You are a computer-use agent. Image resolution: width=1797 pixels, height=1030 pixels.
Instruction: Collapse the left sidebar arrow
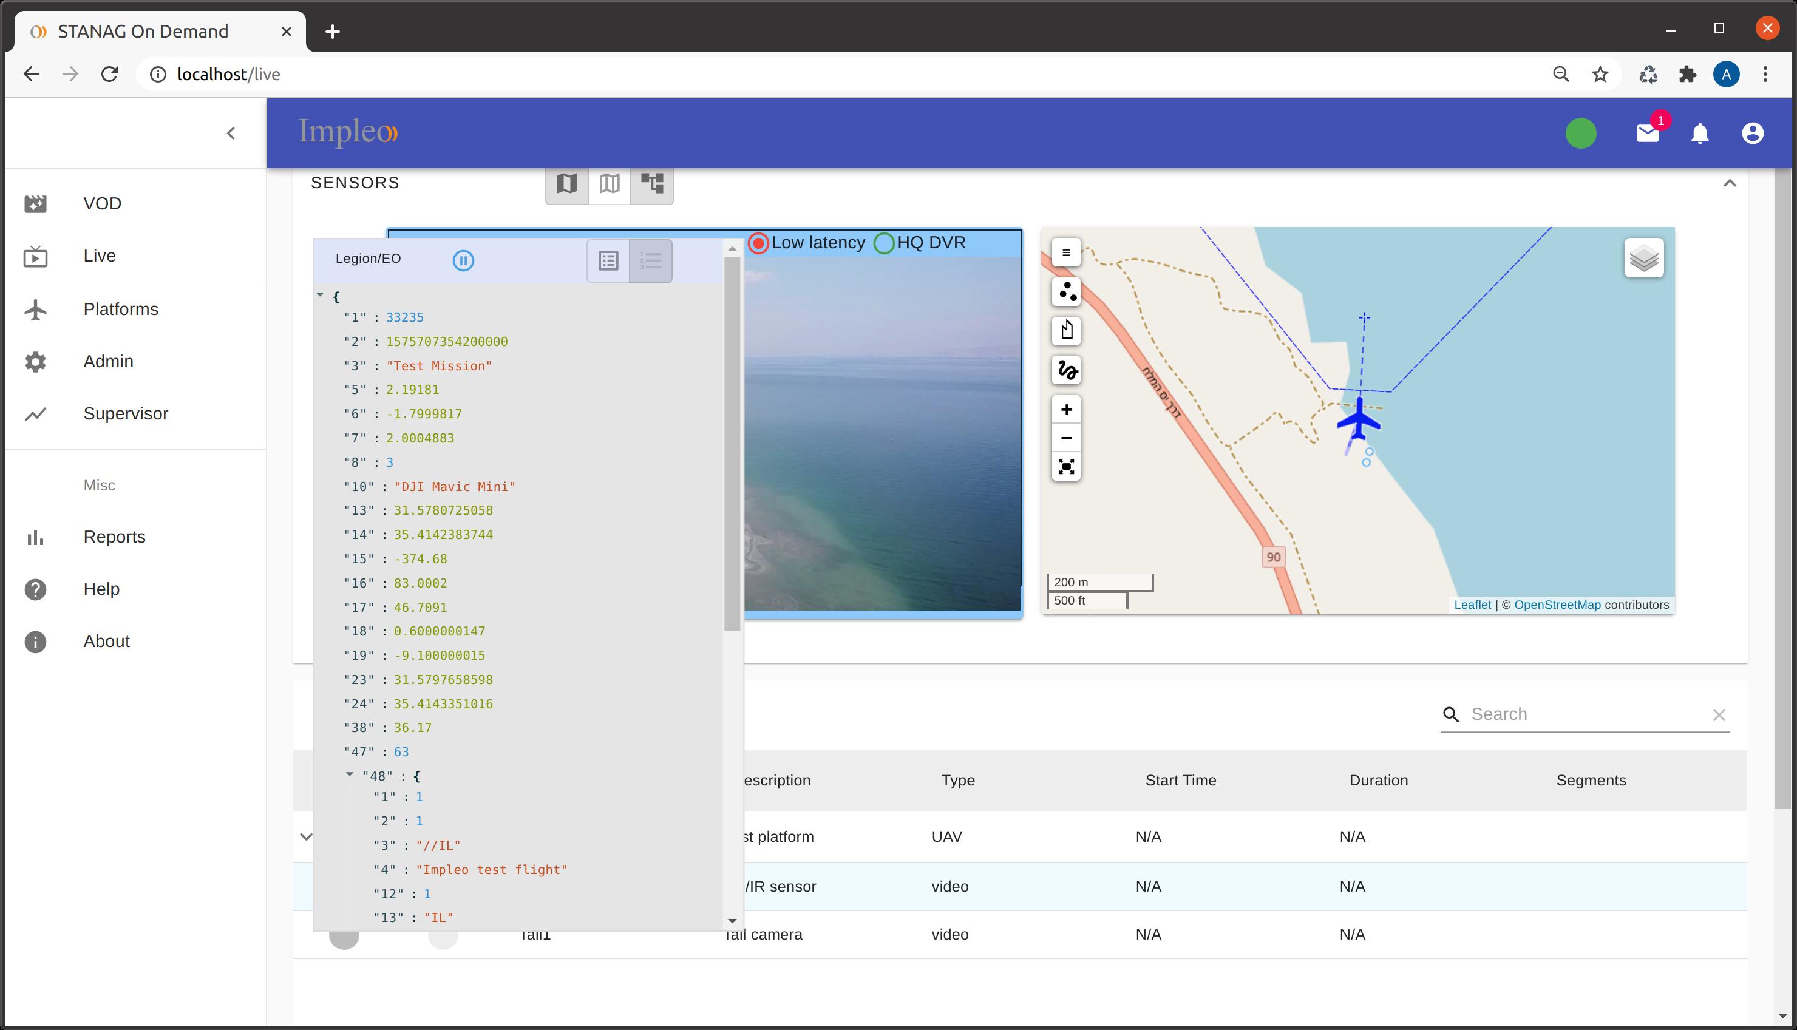(231, 133)
